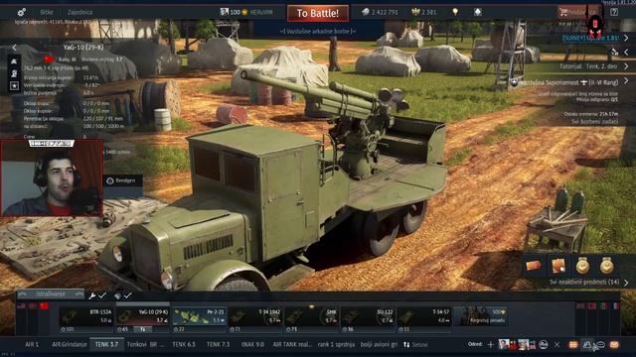The image size is (636, 357).
Task: Select the T-34 1942 vehicle slot
Action: pyautogui.click(x=255, y=319)
